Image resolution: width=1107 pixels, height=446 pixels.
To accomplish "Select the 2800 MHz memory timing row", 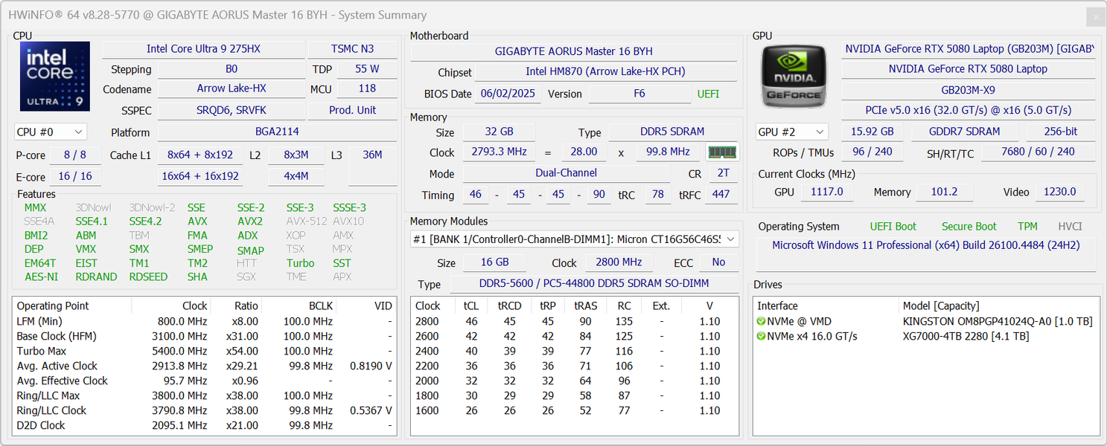I will pos(427,322).
